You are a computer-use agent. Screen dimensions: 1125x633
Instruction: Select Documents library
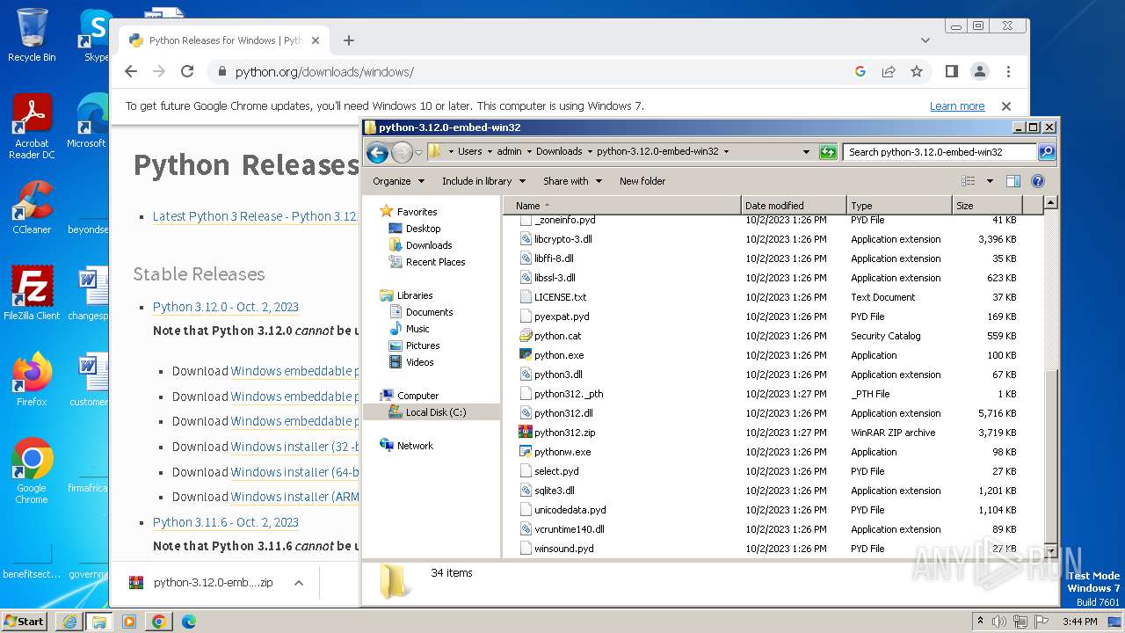pos(429,312)
